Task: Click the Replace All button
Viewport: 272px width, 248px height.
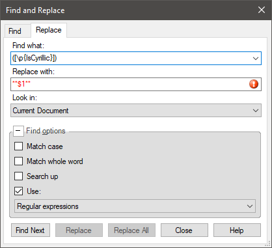Action: tap(131, 230)
